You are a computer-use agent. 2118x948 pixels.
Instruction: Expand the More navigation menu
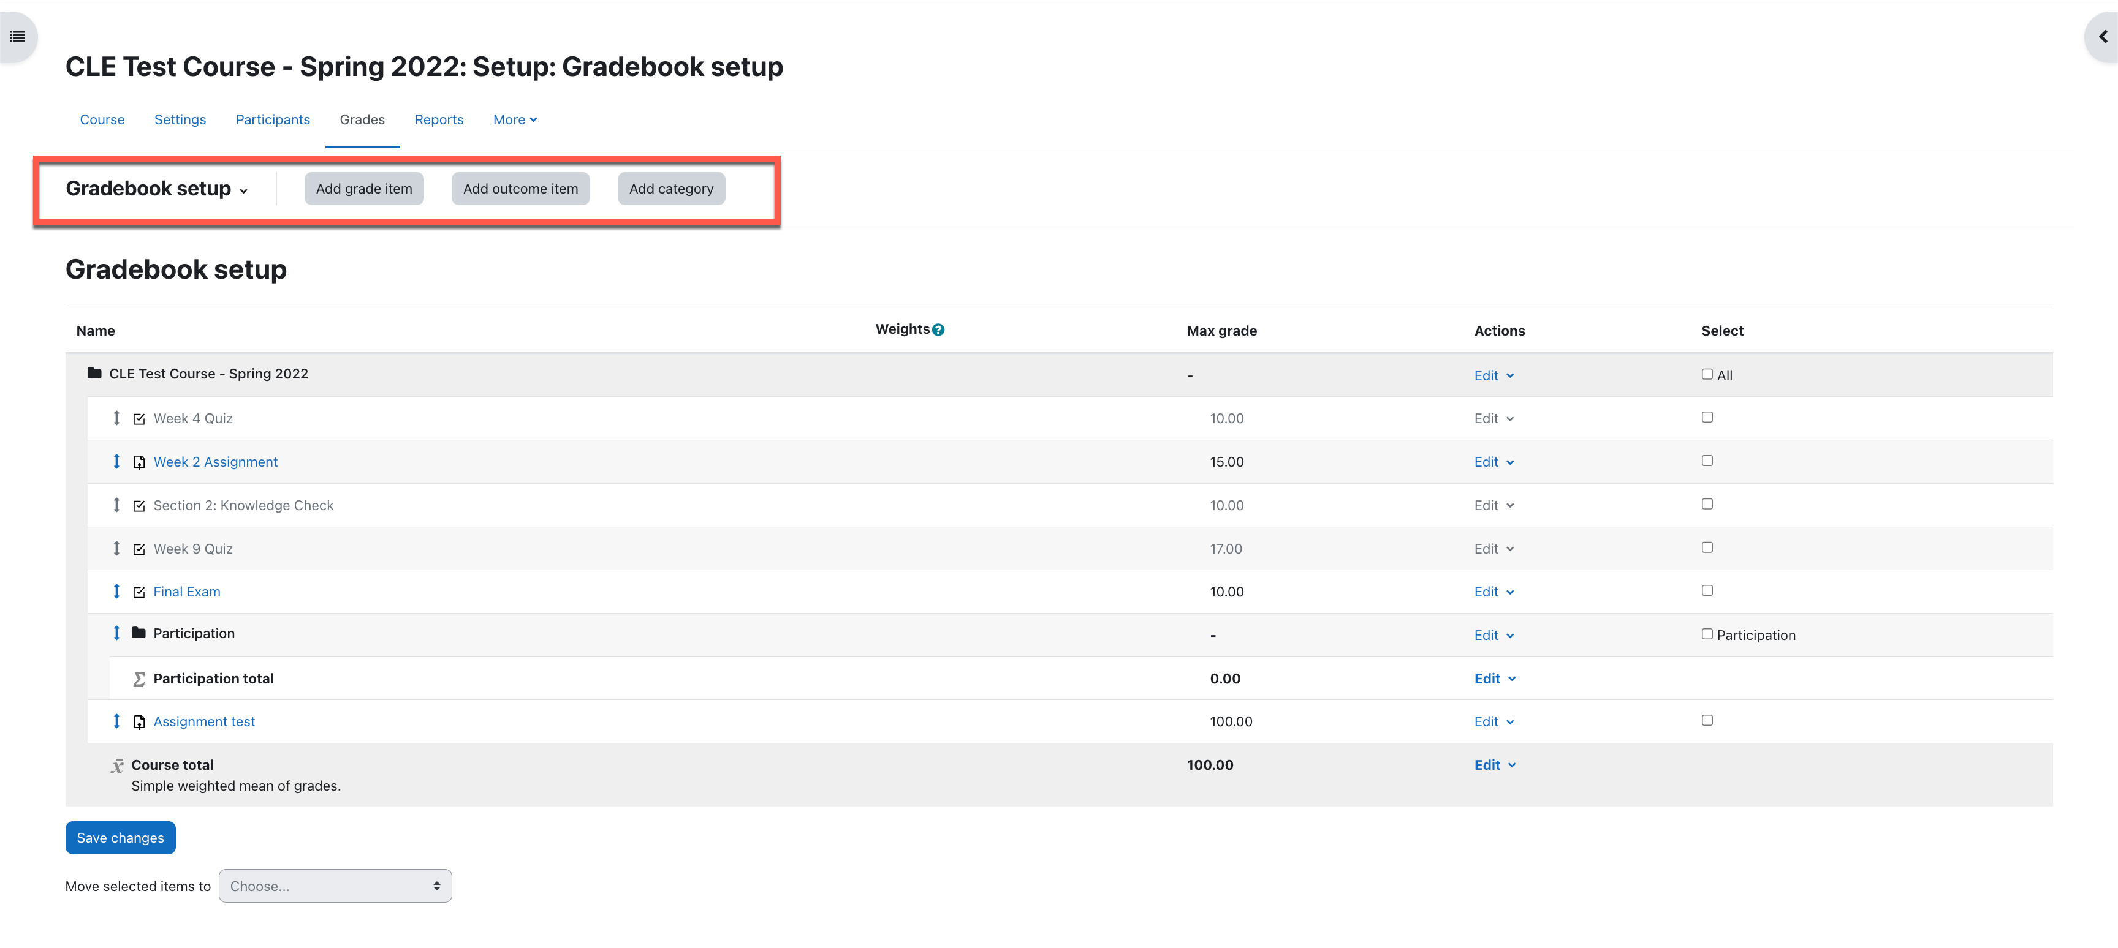(515, 120)
